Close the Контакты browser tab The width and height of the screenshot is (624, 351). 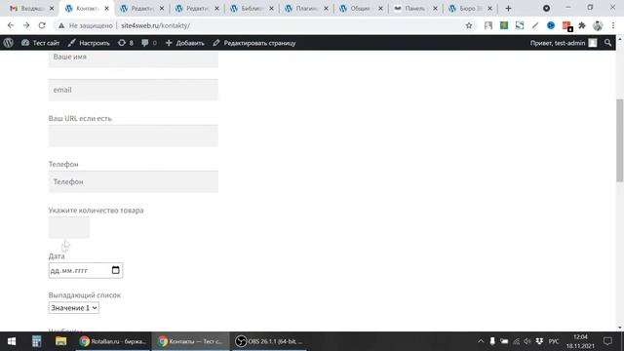(x=106, y=9)
